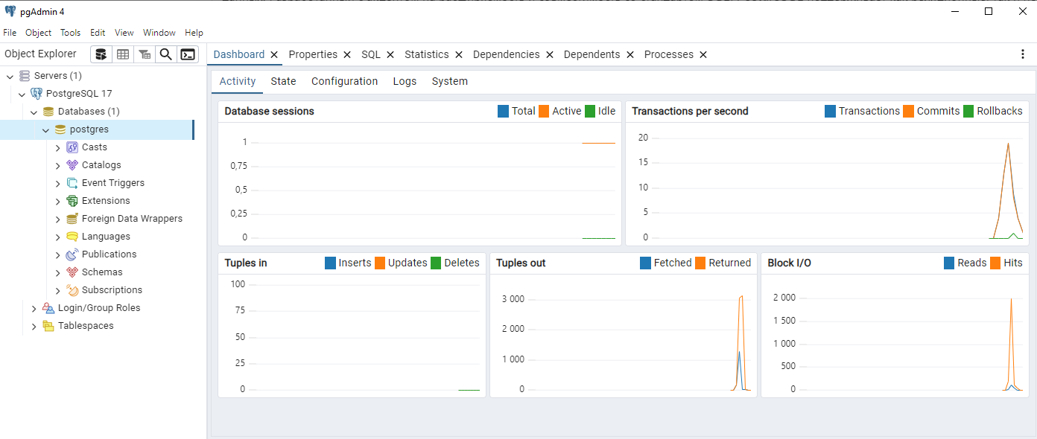Click the pgAdmin 4 title bar logo
The width and height of the screenshot is (1037, 439).
point(10,11)
